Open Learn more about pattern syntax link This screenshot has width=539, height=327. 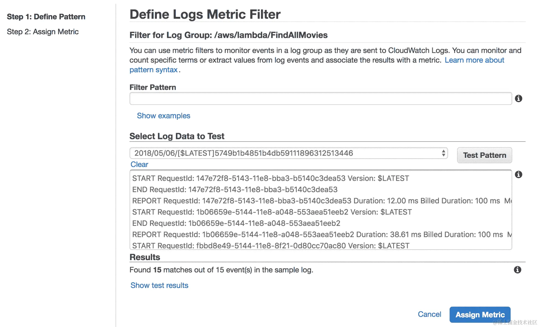[474, 60]
